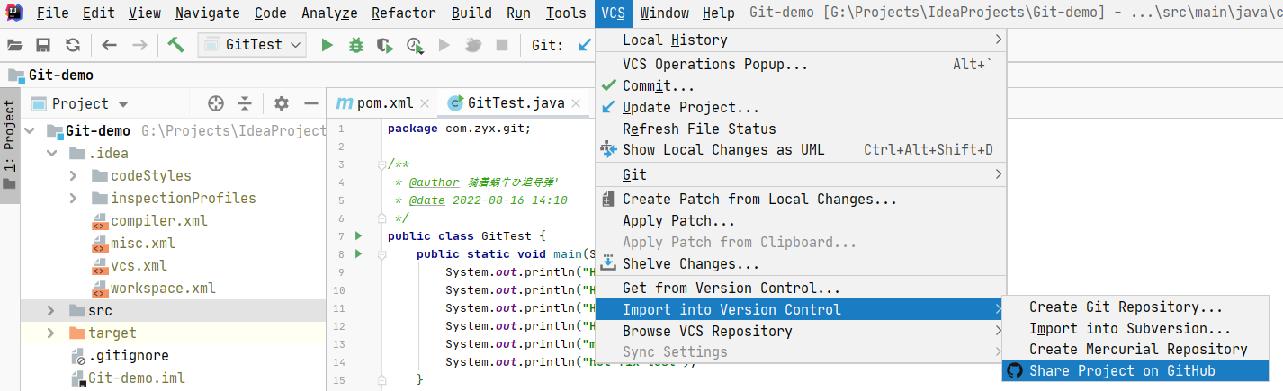This screenshot has width=1283, height=391.
Task: Click the run gutter icon beside main method
Action: tap(358, 254)
